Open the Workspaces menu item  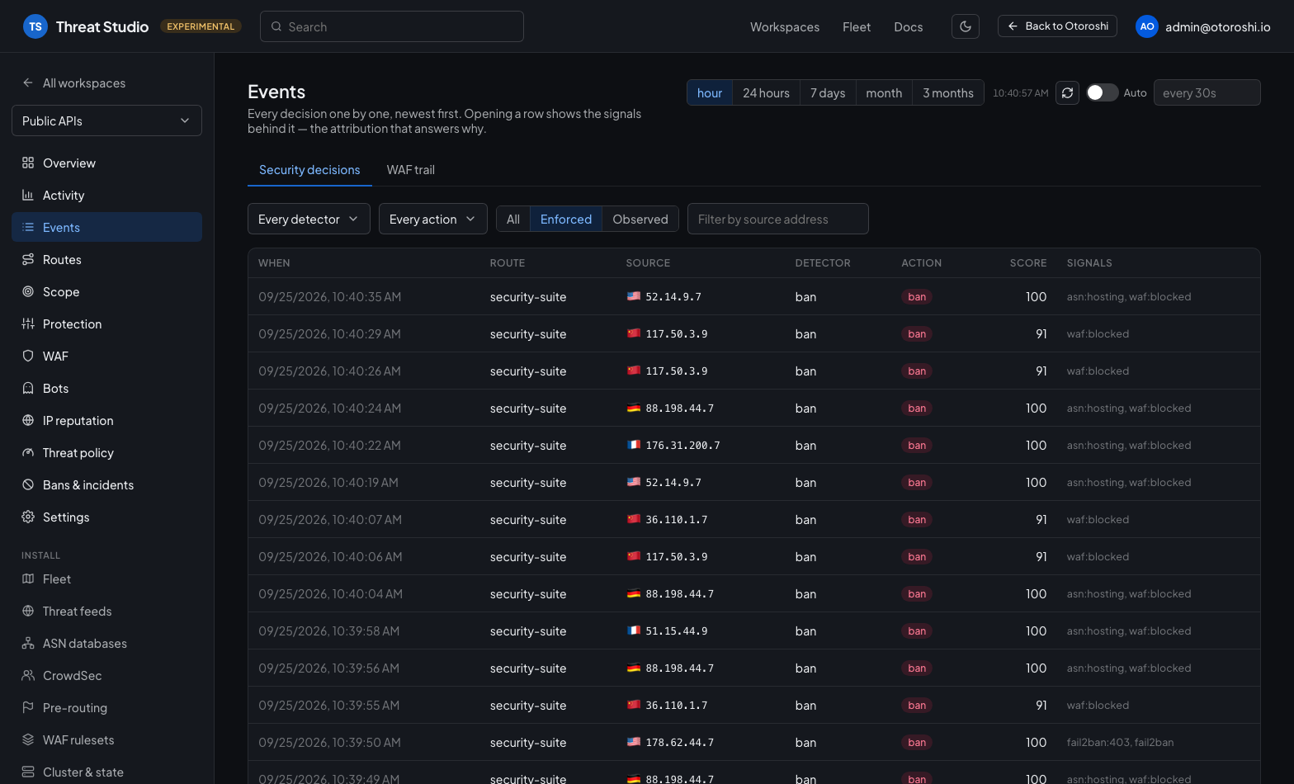pyautogui.click(x=785, y=26)
